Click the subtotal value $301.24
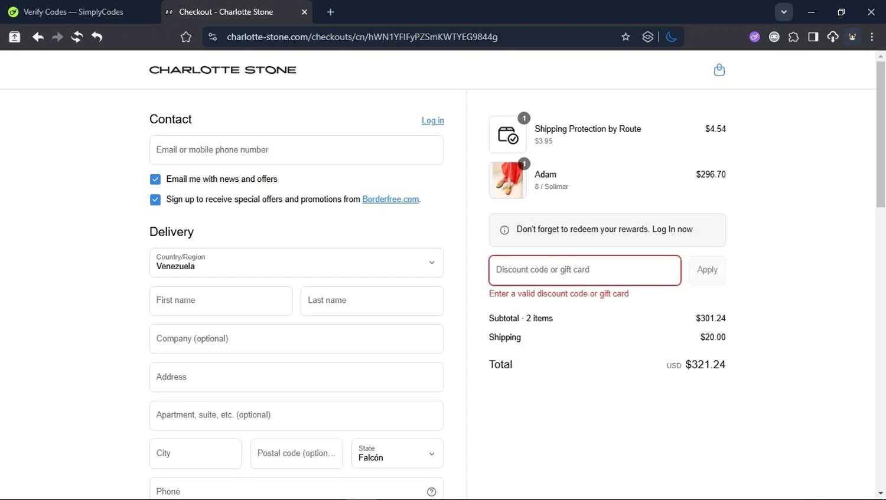The image size is (886, 500). point(711,318)
